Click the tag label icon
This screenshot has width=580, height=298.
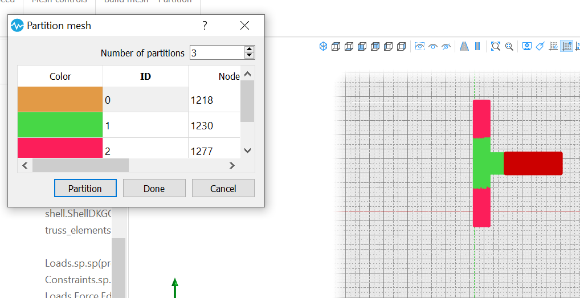tap(540, 46)
